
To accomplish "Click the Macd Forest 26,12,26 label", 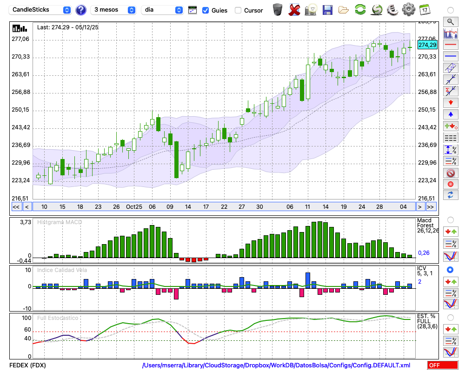I will (428, 226).
